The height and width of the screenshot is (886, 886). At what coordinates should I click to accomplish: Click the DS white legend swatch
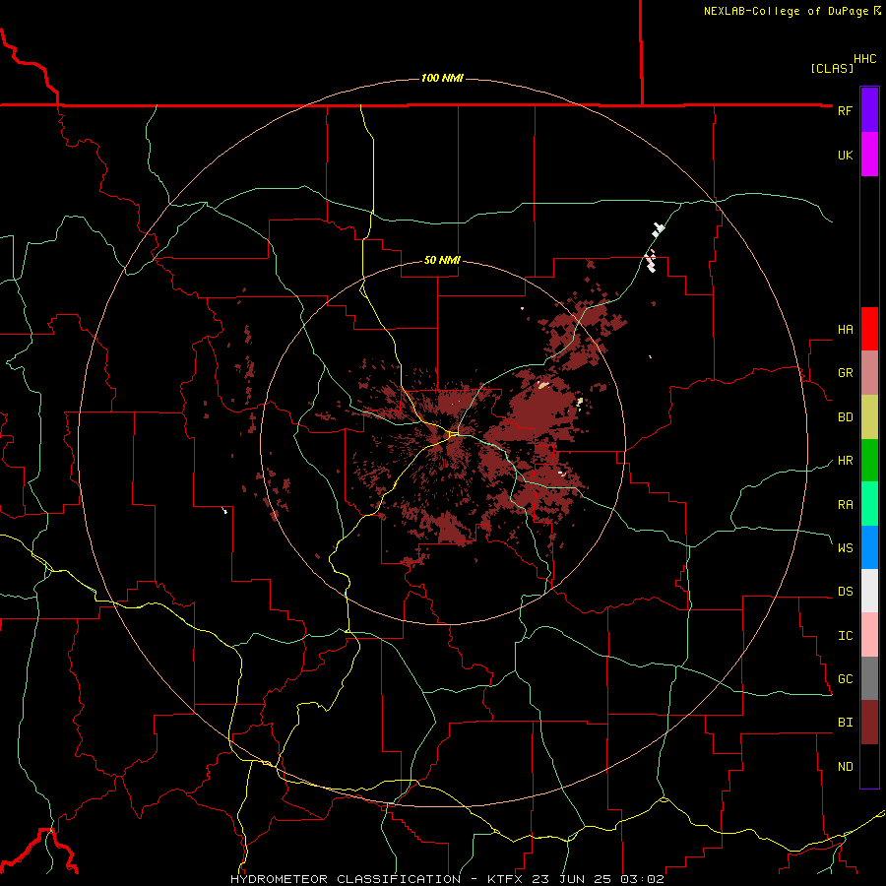[869, 591]
